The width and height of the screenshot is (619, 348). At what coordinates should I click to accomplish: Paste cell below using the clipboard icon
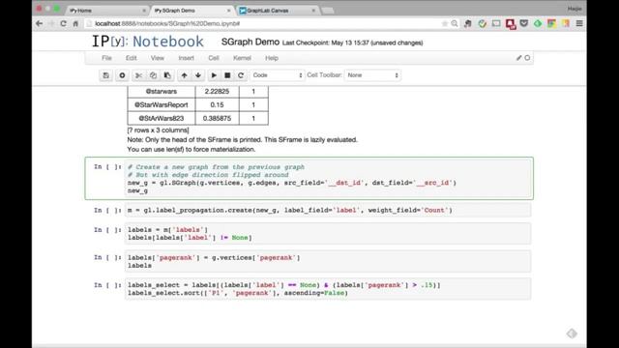(x=167, y=75)
